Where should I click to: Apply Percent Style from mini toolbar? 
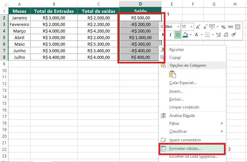[223, 27]
